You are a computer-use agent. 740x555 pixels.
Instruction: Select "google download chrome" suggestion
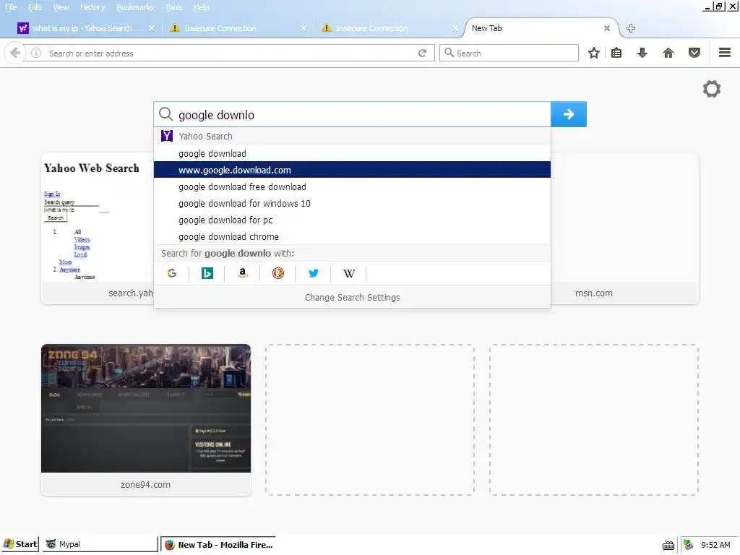[352, 236]
